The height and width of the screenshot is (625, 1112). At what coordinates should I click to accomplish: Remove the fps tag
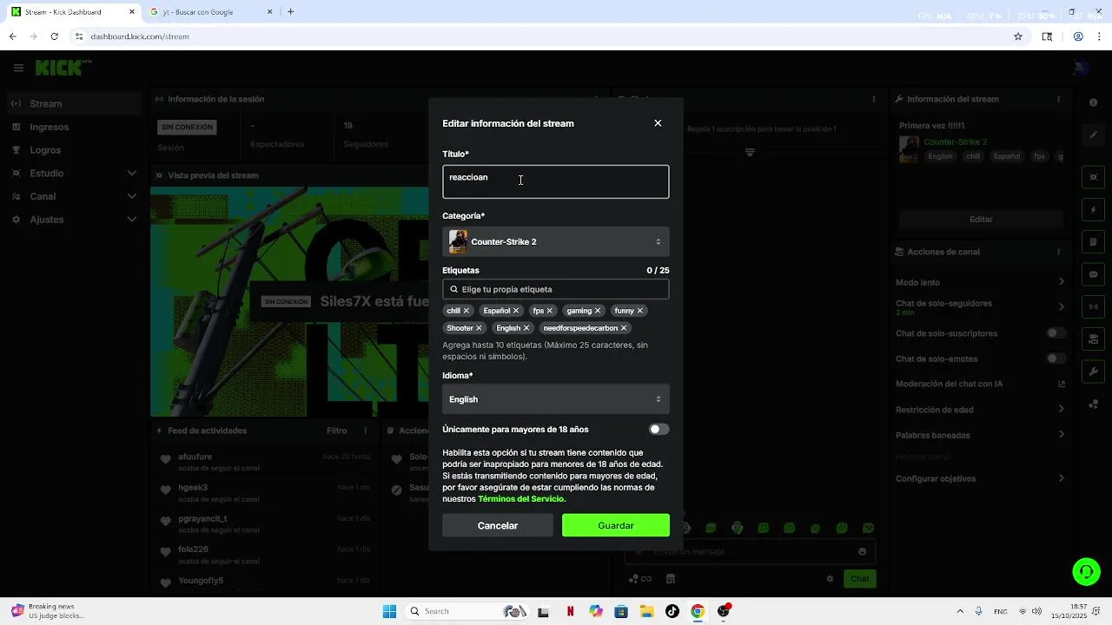550,311
